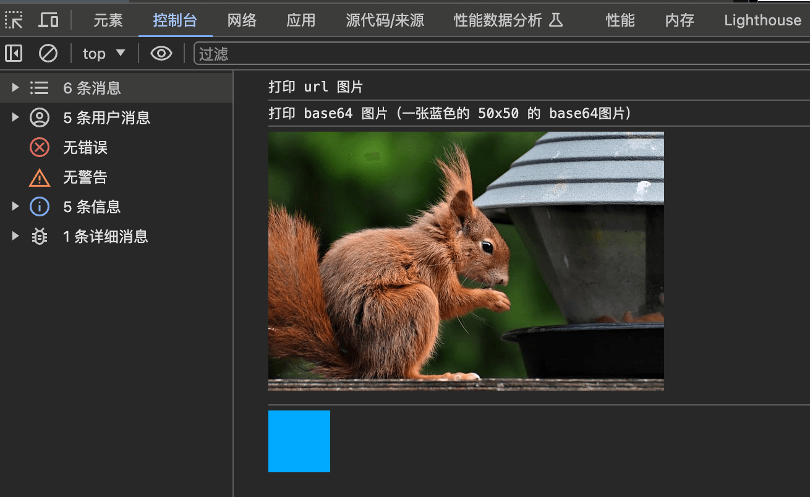The height and width of the screenshot is (497, 810).
Task: Open the Lighthouse tab
Action: coord(762,20)
